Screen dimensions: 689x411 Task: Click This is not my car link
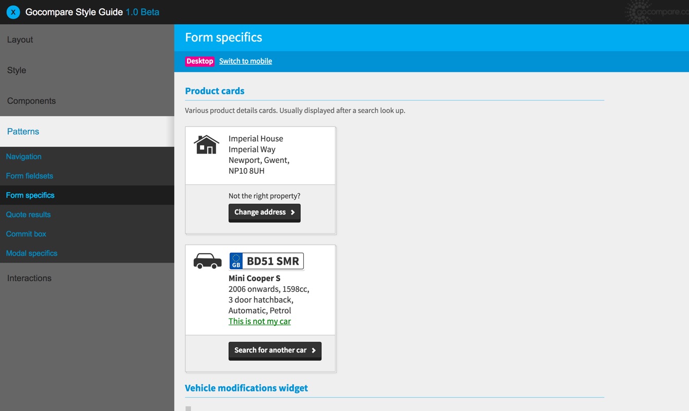260,321
